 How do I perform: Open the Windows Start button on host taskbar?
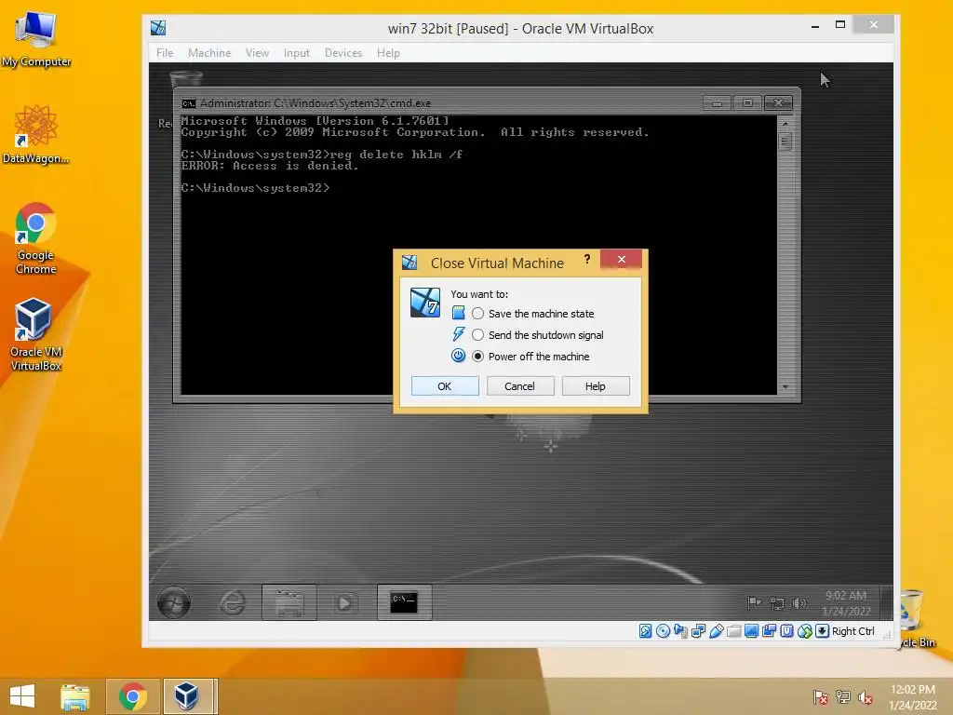tap(22, 696)
